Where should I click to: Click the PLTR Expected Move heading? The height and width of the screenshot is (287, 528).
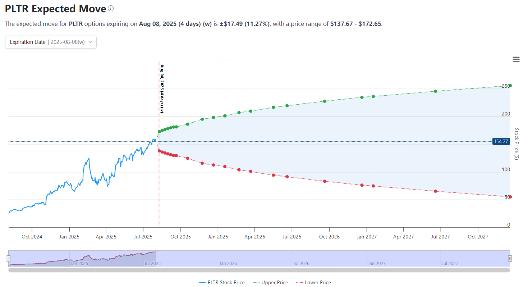point(56,9)
